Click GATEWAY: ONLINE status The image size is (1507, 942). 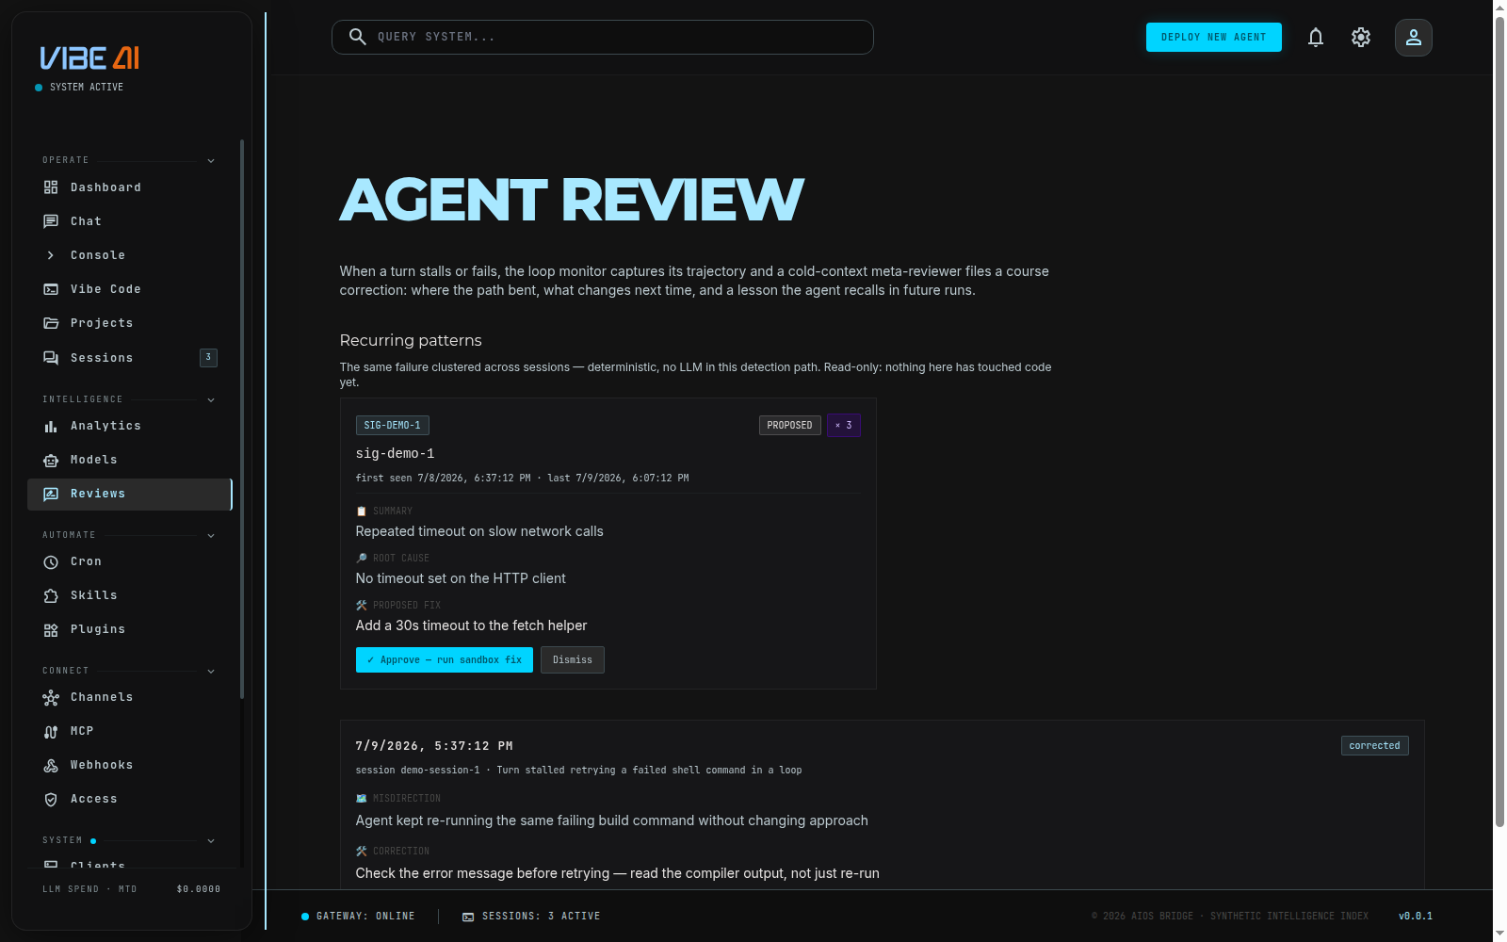tap(358, 917)
